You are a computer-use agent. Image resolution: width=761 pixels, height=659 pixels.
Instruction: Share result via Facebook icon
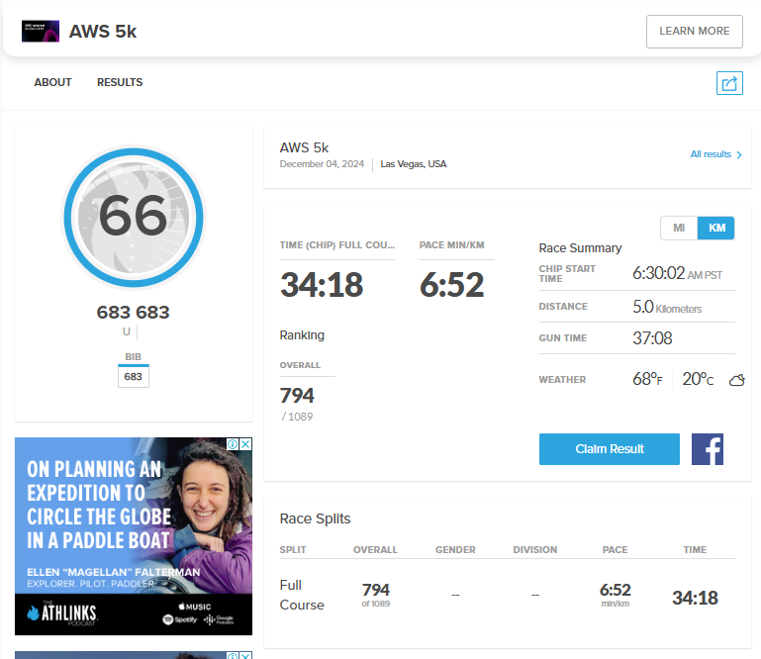pyautogui.click(x=708, y=449)
